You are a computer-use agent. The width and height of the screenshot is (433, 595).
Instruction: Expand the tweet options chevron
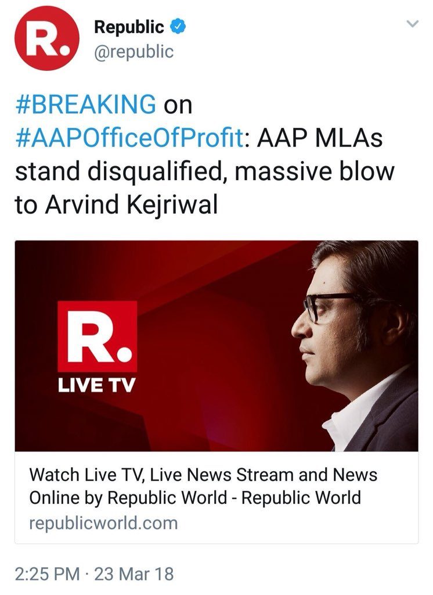click(412, 24)
